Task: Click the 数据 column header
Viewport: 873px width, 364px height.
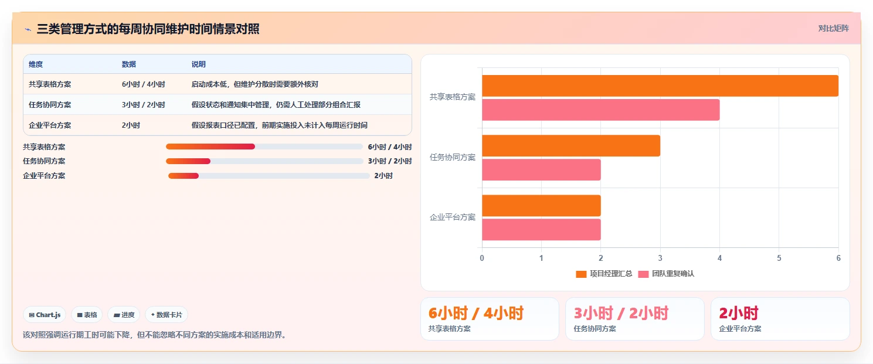Action: (x=129, y=64)
